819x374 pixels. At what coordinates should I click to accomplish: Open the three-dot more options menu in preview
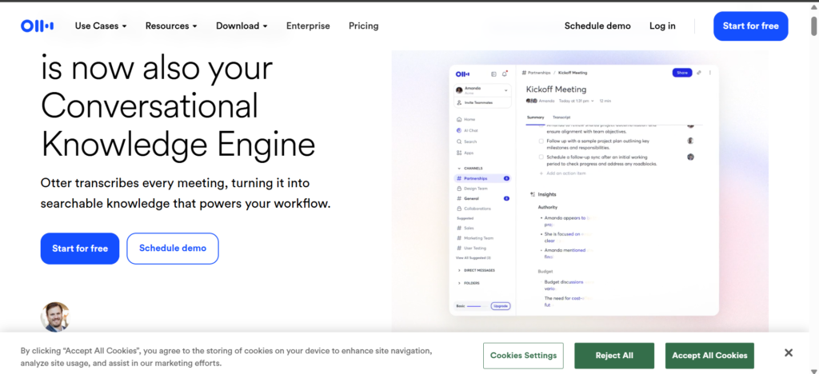710,73
